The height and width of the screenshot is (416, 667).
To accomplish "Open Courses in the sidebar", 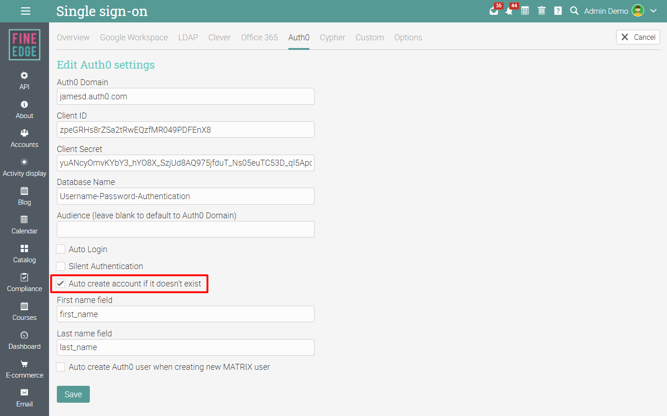I will point(24,312).
